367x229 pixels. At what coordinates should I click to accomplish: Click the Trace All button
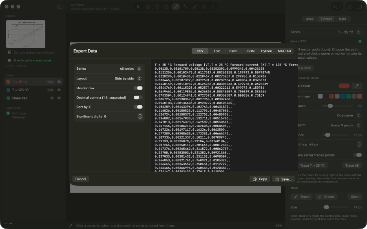click(352, 165)
